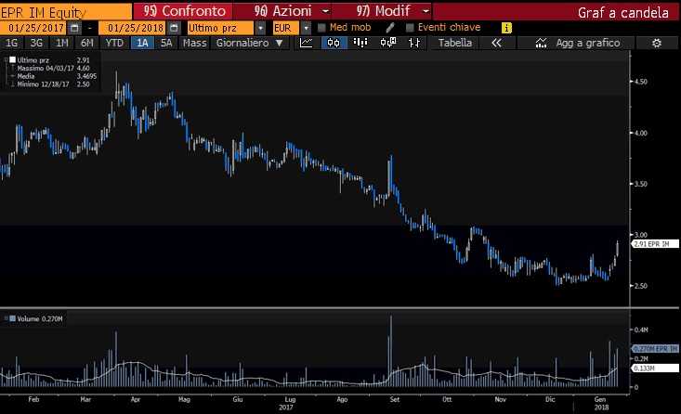
Task: Select the Mass maximum range
Action: (194, 43)
